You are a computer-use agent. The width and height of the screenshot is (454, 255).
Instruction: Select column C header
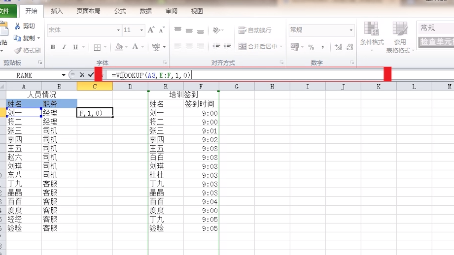point(95,87)
